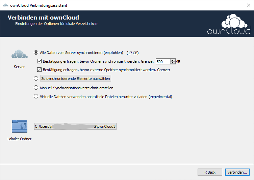Click the ownCloud icon in the title bar
The image size is (254, 180).
5,5
